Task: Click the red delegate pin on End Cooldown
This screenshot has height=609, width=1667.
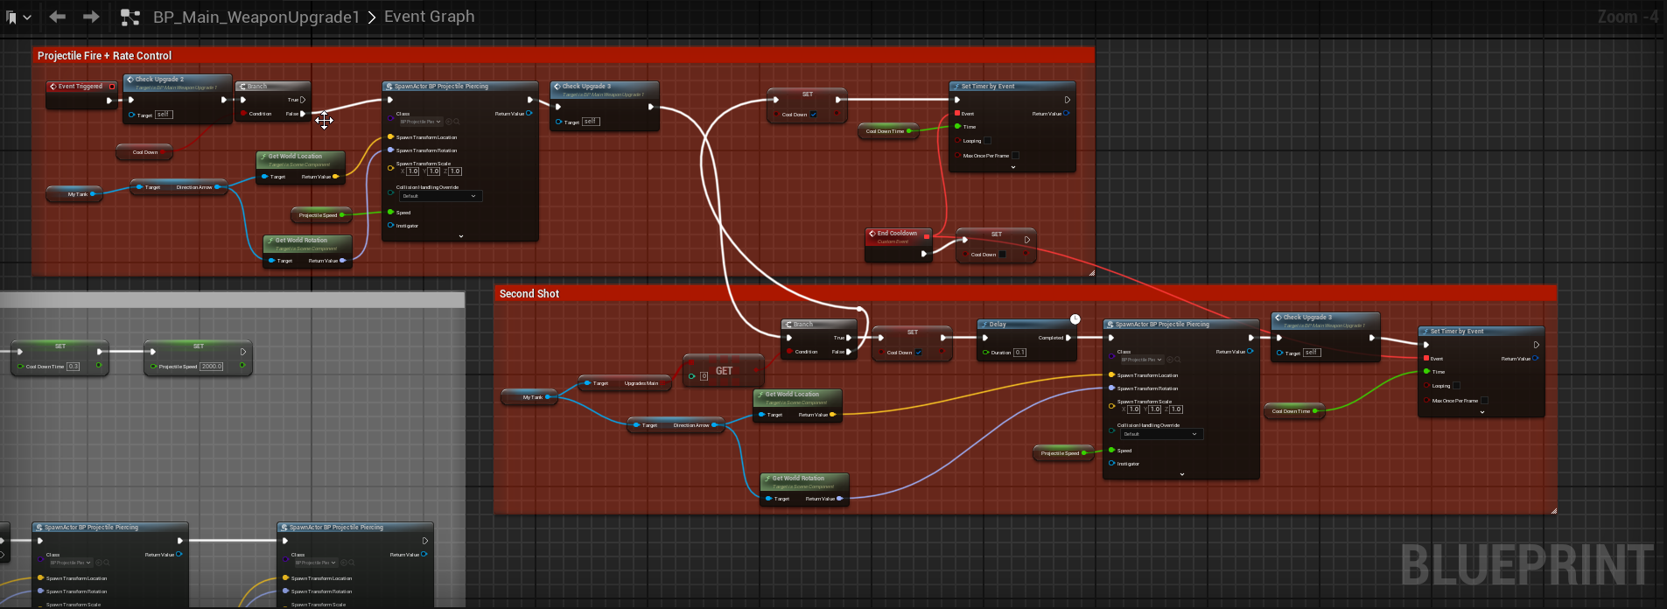Action: point(927,235)
